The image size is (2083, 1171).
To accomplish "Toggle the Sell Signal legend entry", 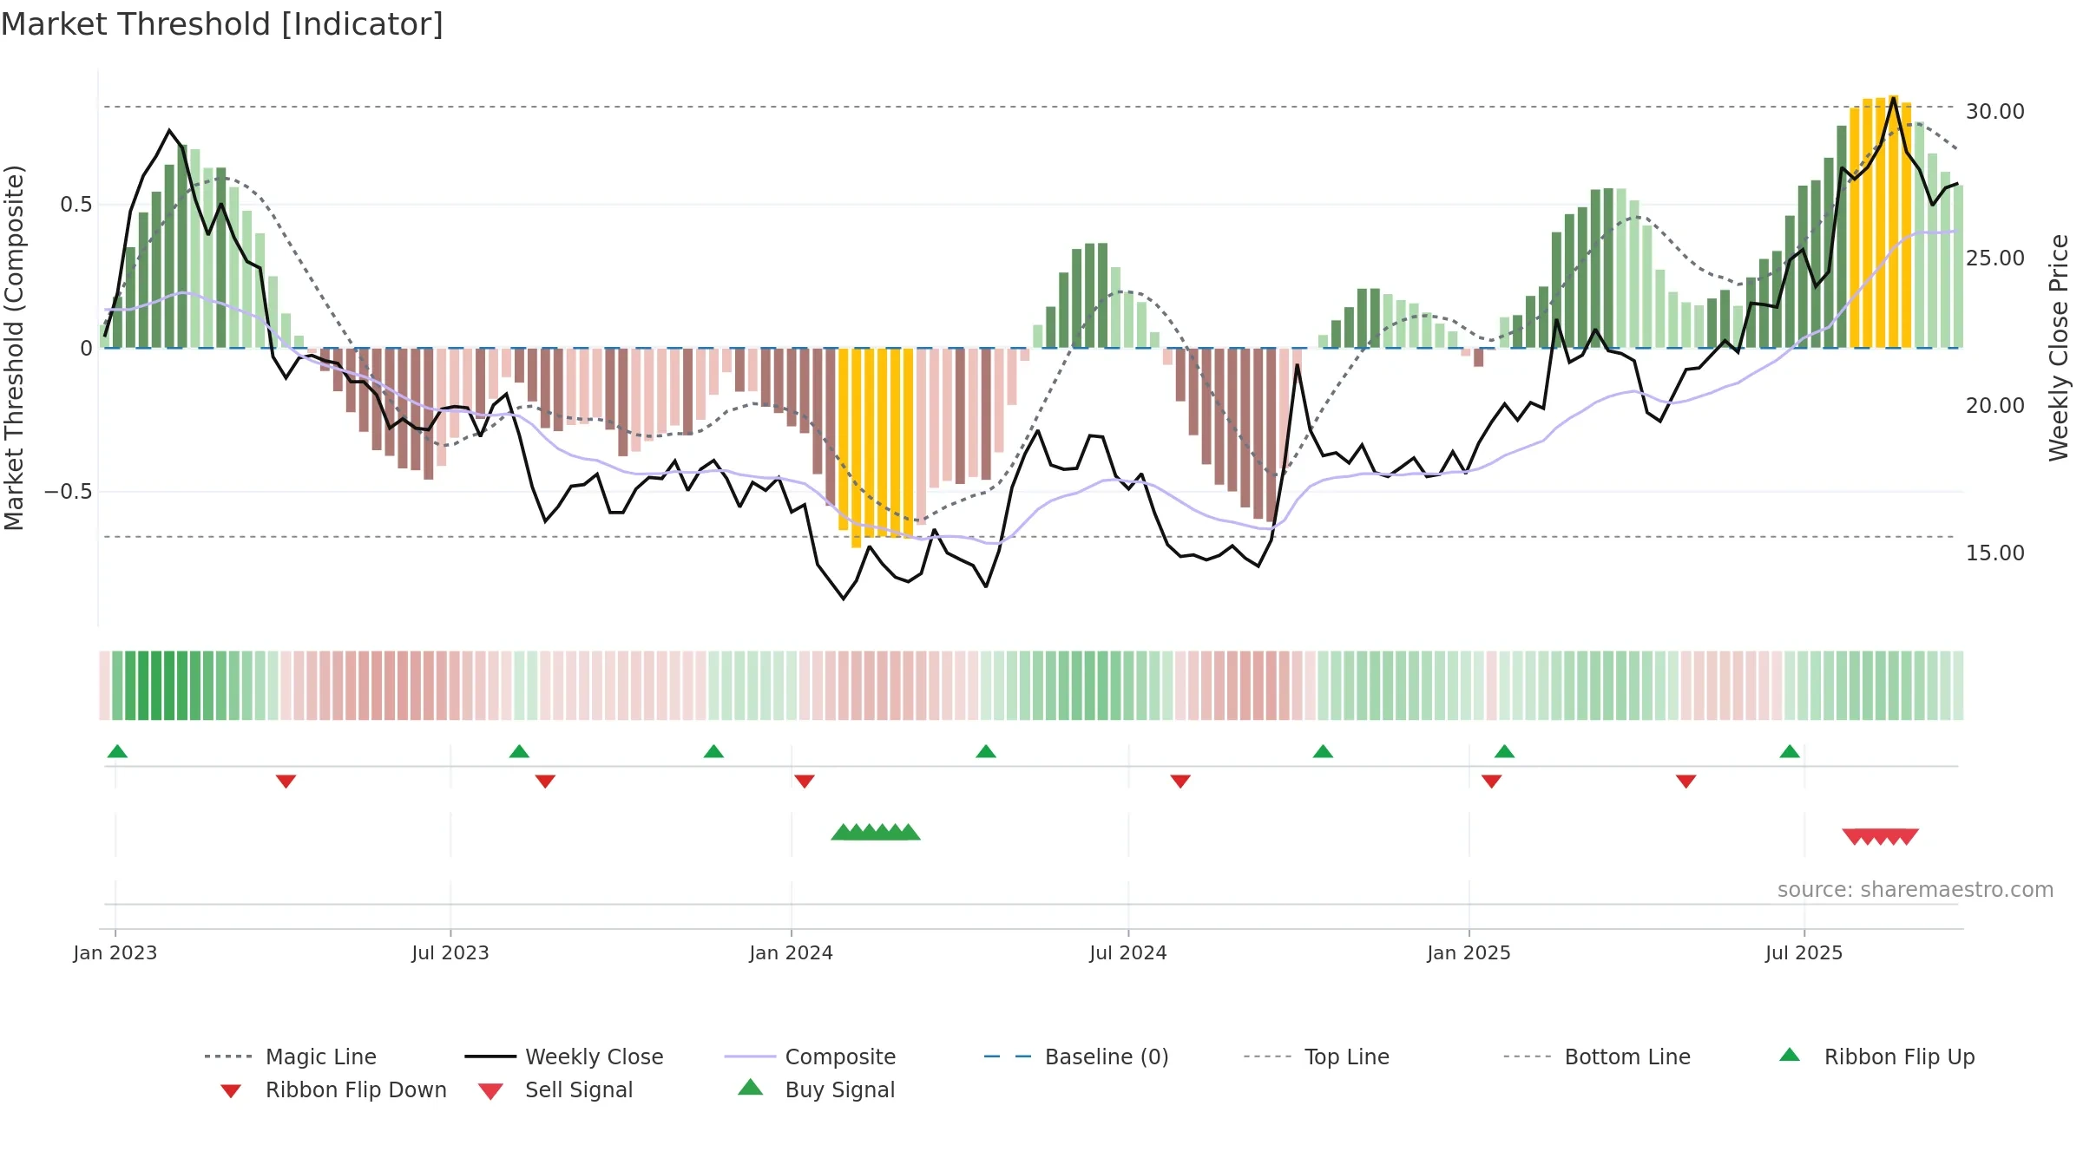I will pos(555,1089).
